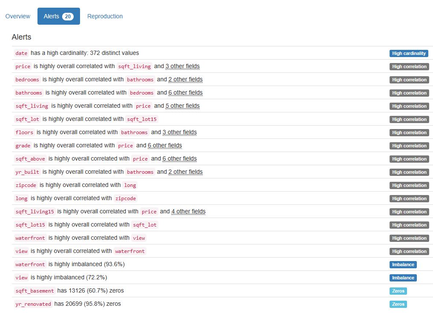
Task: Open the Reproduction tab
Action: pos(105,16)
